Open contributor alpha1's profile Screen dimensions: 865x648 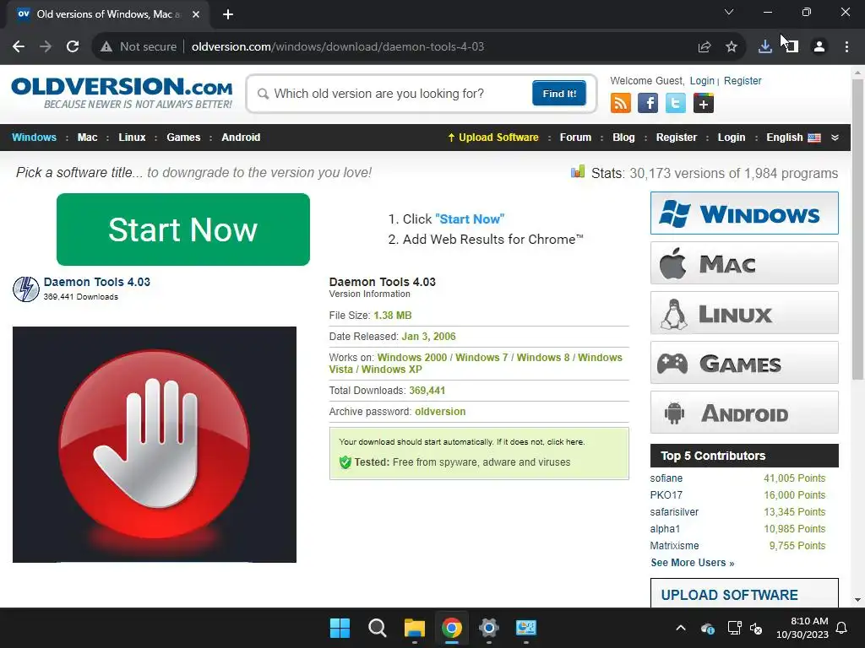click(665, 528)
